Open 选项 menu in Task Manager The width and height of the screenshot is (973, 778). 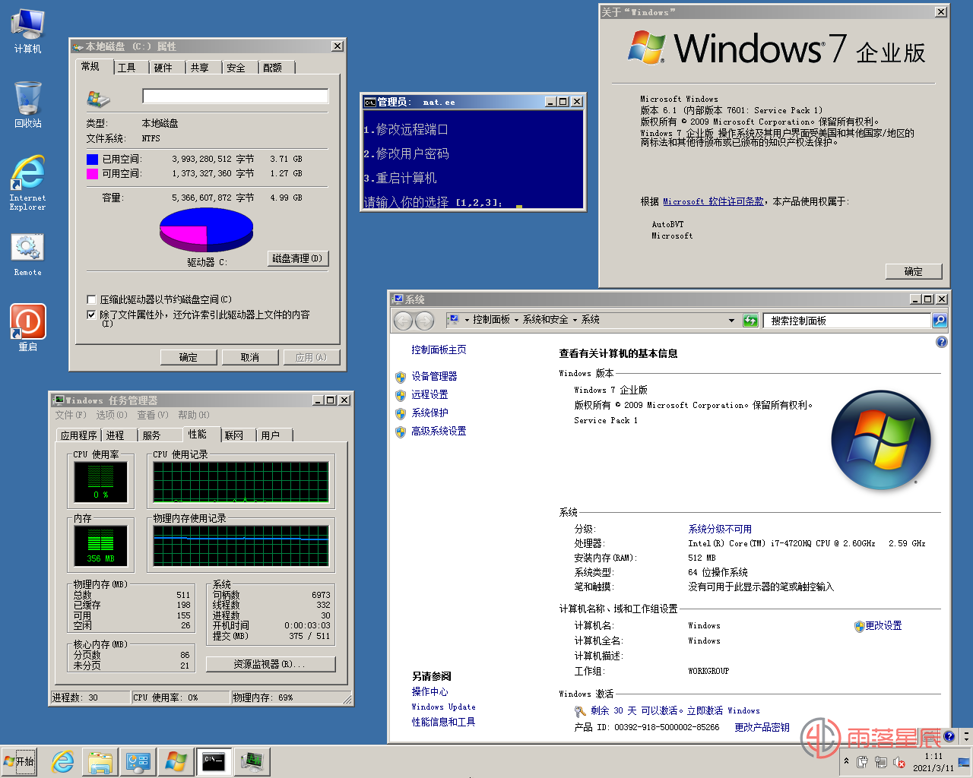tap(112, 415)
